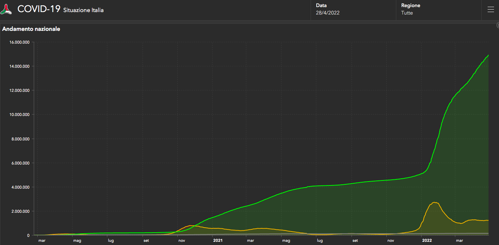
Task: Click the 8.000.000 y-axis label
Action: coord(21,139)
